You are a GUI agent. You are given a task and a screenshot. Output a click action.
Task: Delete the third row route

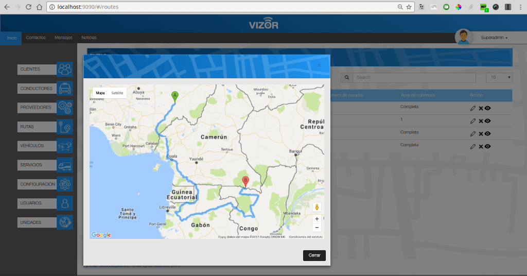[481, 134]
